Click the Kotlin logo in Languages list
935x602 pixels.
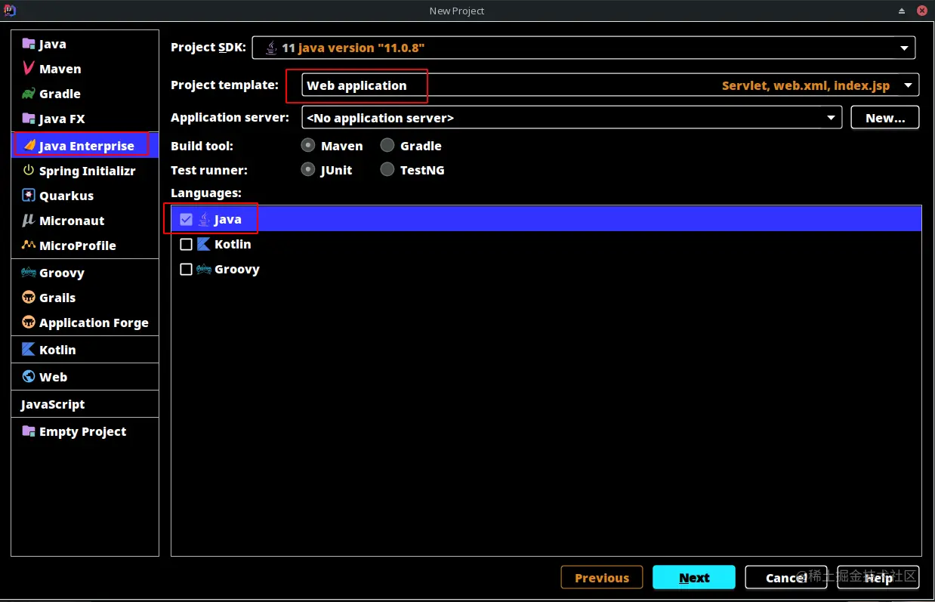point(204,244)
